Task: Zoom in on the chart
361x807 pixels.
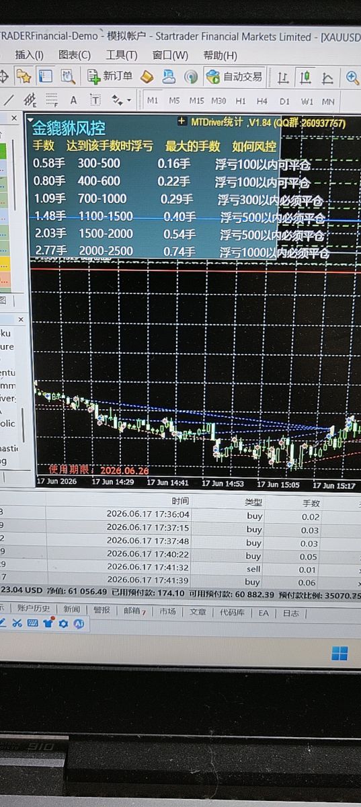Action: (x=352, y=77)
